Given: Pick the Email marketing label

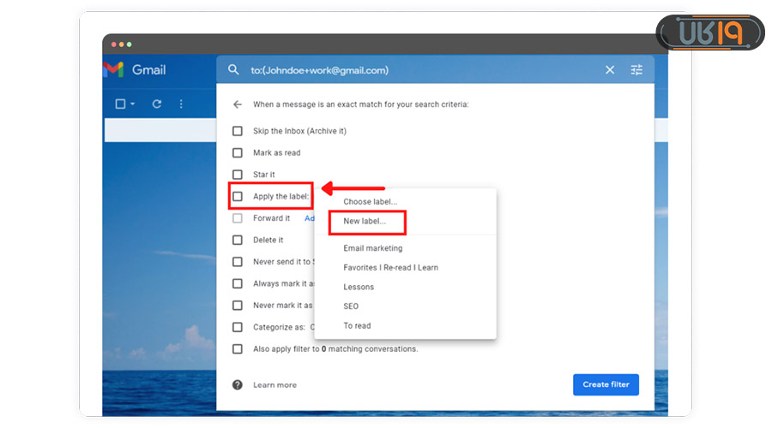Looking at the screenshot, I should (372, 248).
